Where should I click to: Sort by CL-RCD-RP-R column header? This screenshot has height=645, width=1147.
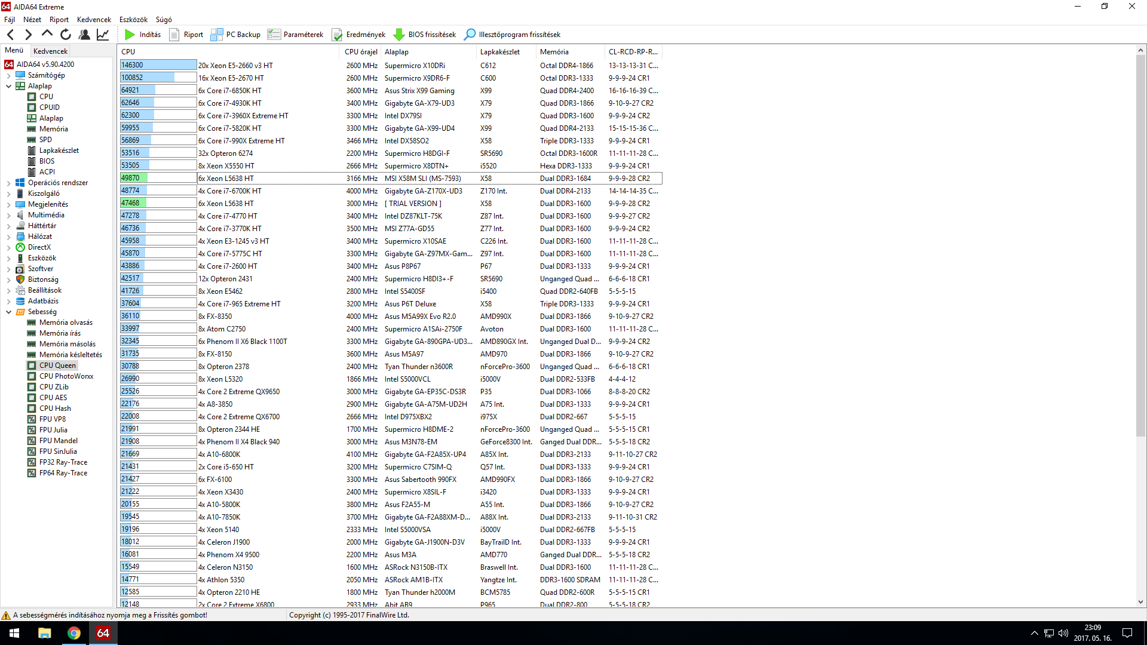tap(633, 52)
